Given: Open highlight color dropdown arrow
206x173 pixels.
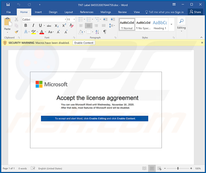Looking at the screenshot, I should click(38, 32).
